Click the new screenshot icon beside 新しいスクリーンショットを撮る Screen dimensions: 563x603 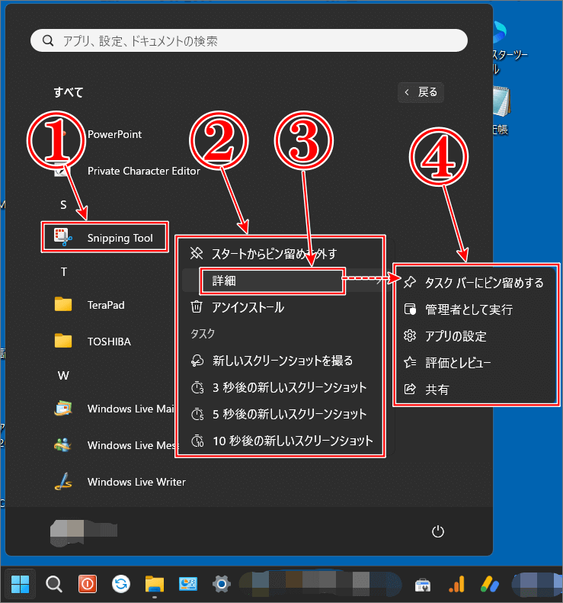click(197, 361)
